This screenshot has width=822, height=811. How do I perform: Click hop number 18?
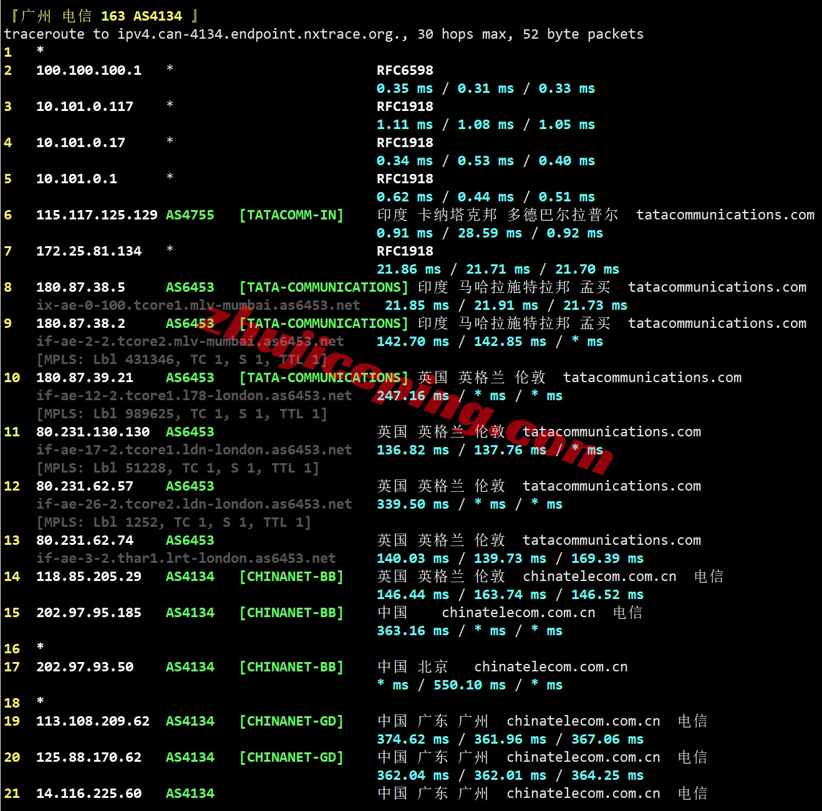(x=12, y=703)
